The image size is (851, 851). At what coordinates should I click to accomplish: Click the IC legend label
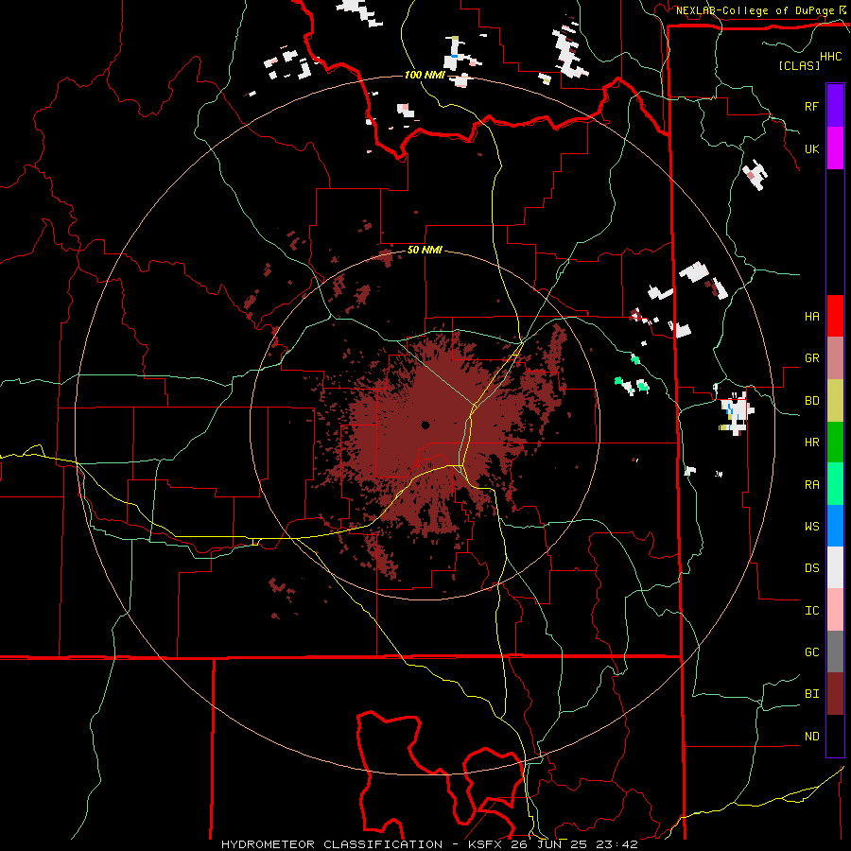[811, 610]
